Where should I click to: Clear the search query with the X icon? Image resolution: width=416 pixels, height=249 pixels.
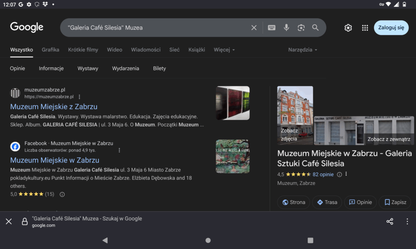tap(254, 28)
